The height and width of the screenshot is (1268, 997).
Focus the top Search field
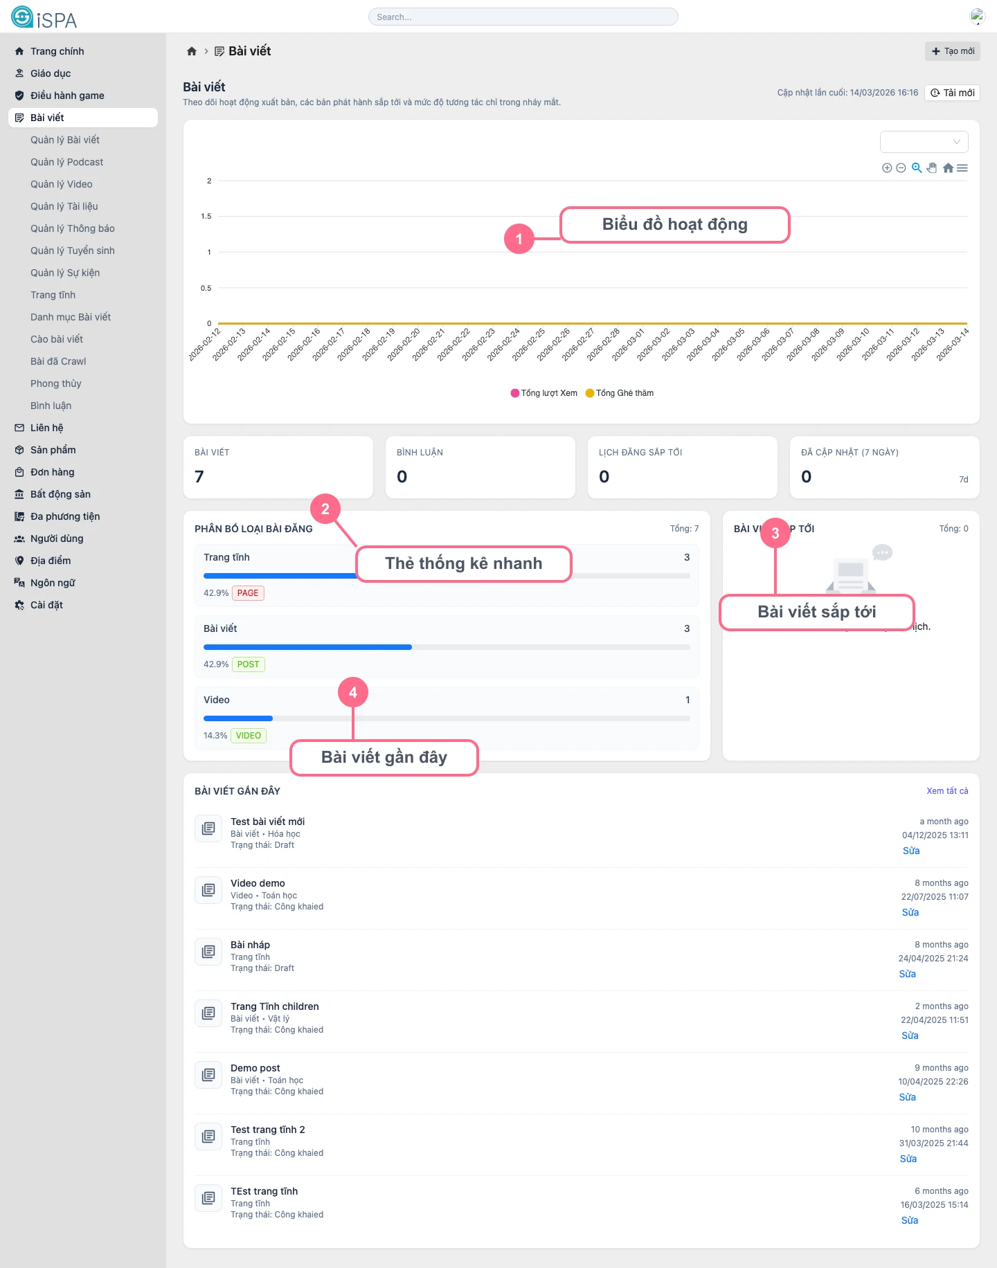pos(523,17)
